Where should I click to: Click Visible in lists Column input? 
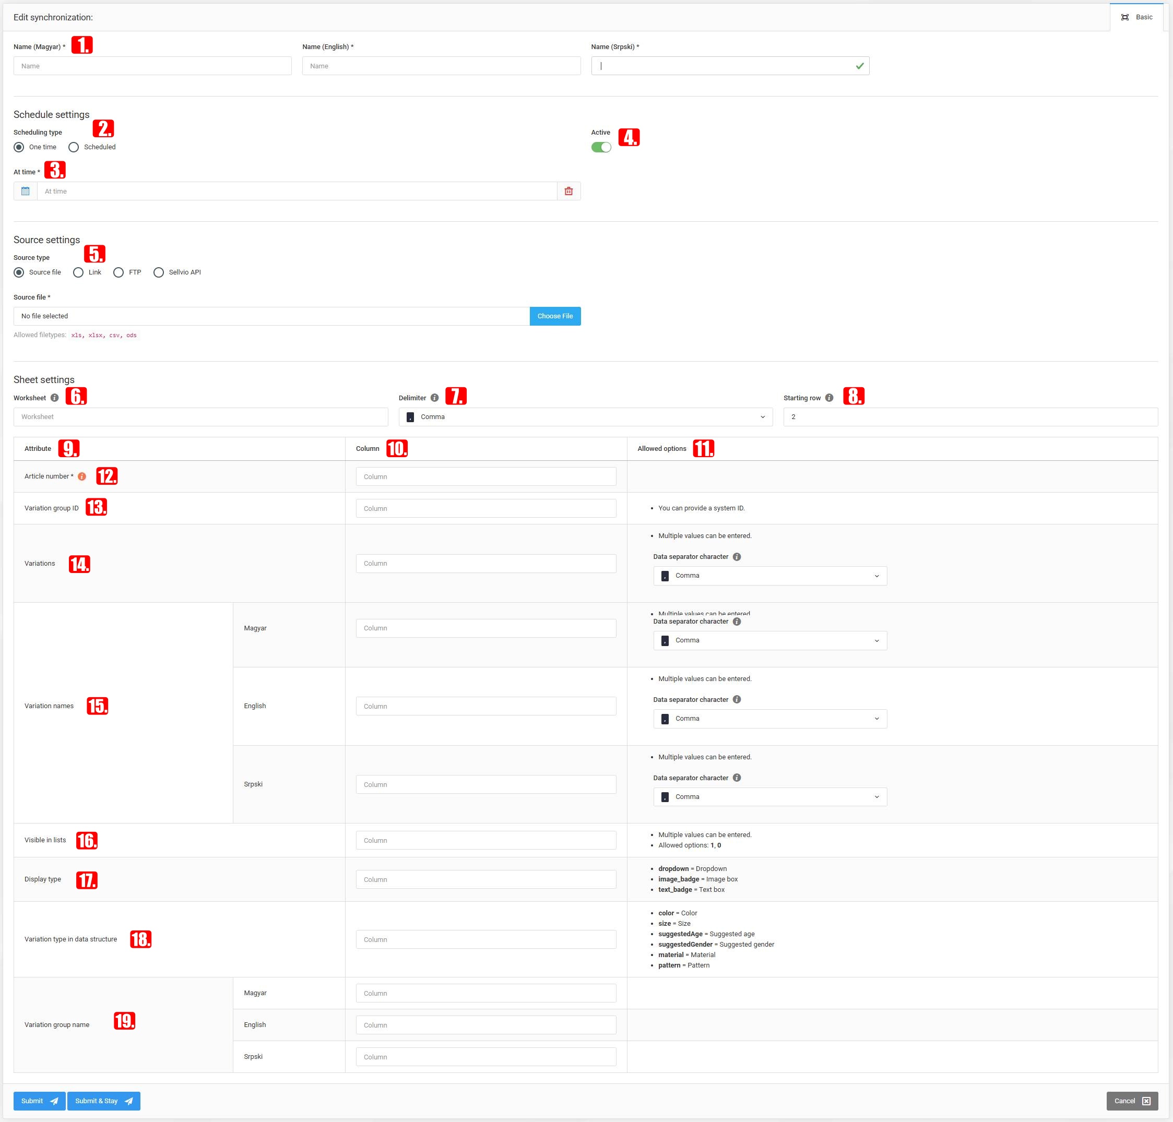click(487, 840)
